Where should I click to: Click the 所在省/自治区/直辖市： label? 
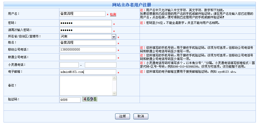[24, 36]
